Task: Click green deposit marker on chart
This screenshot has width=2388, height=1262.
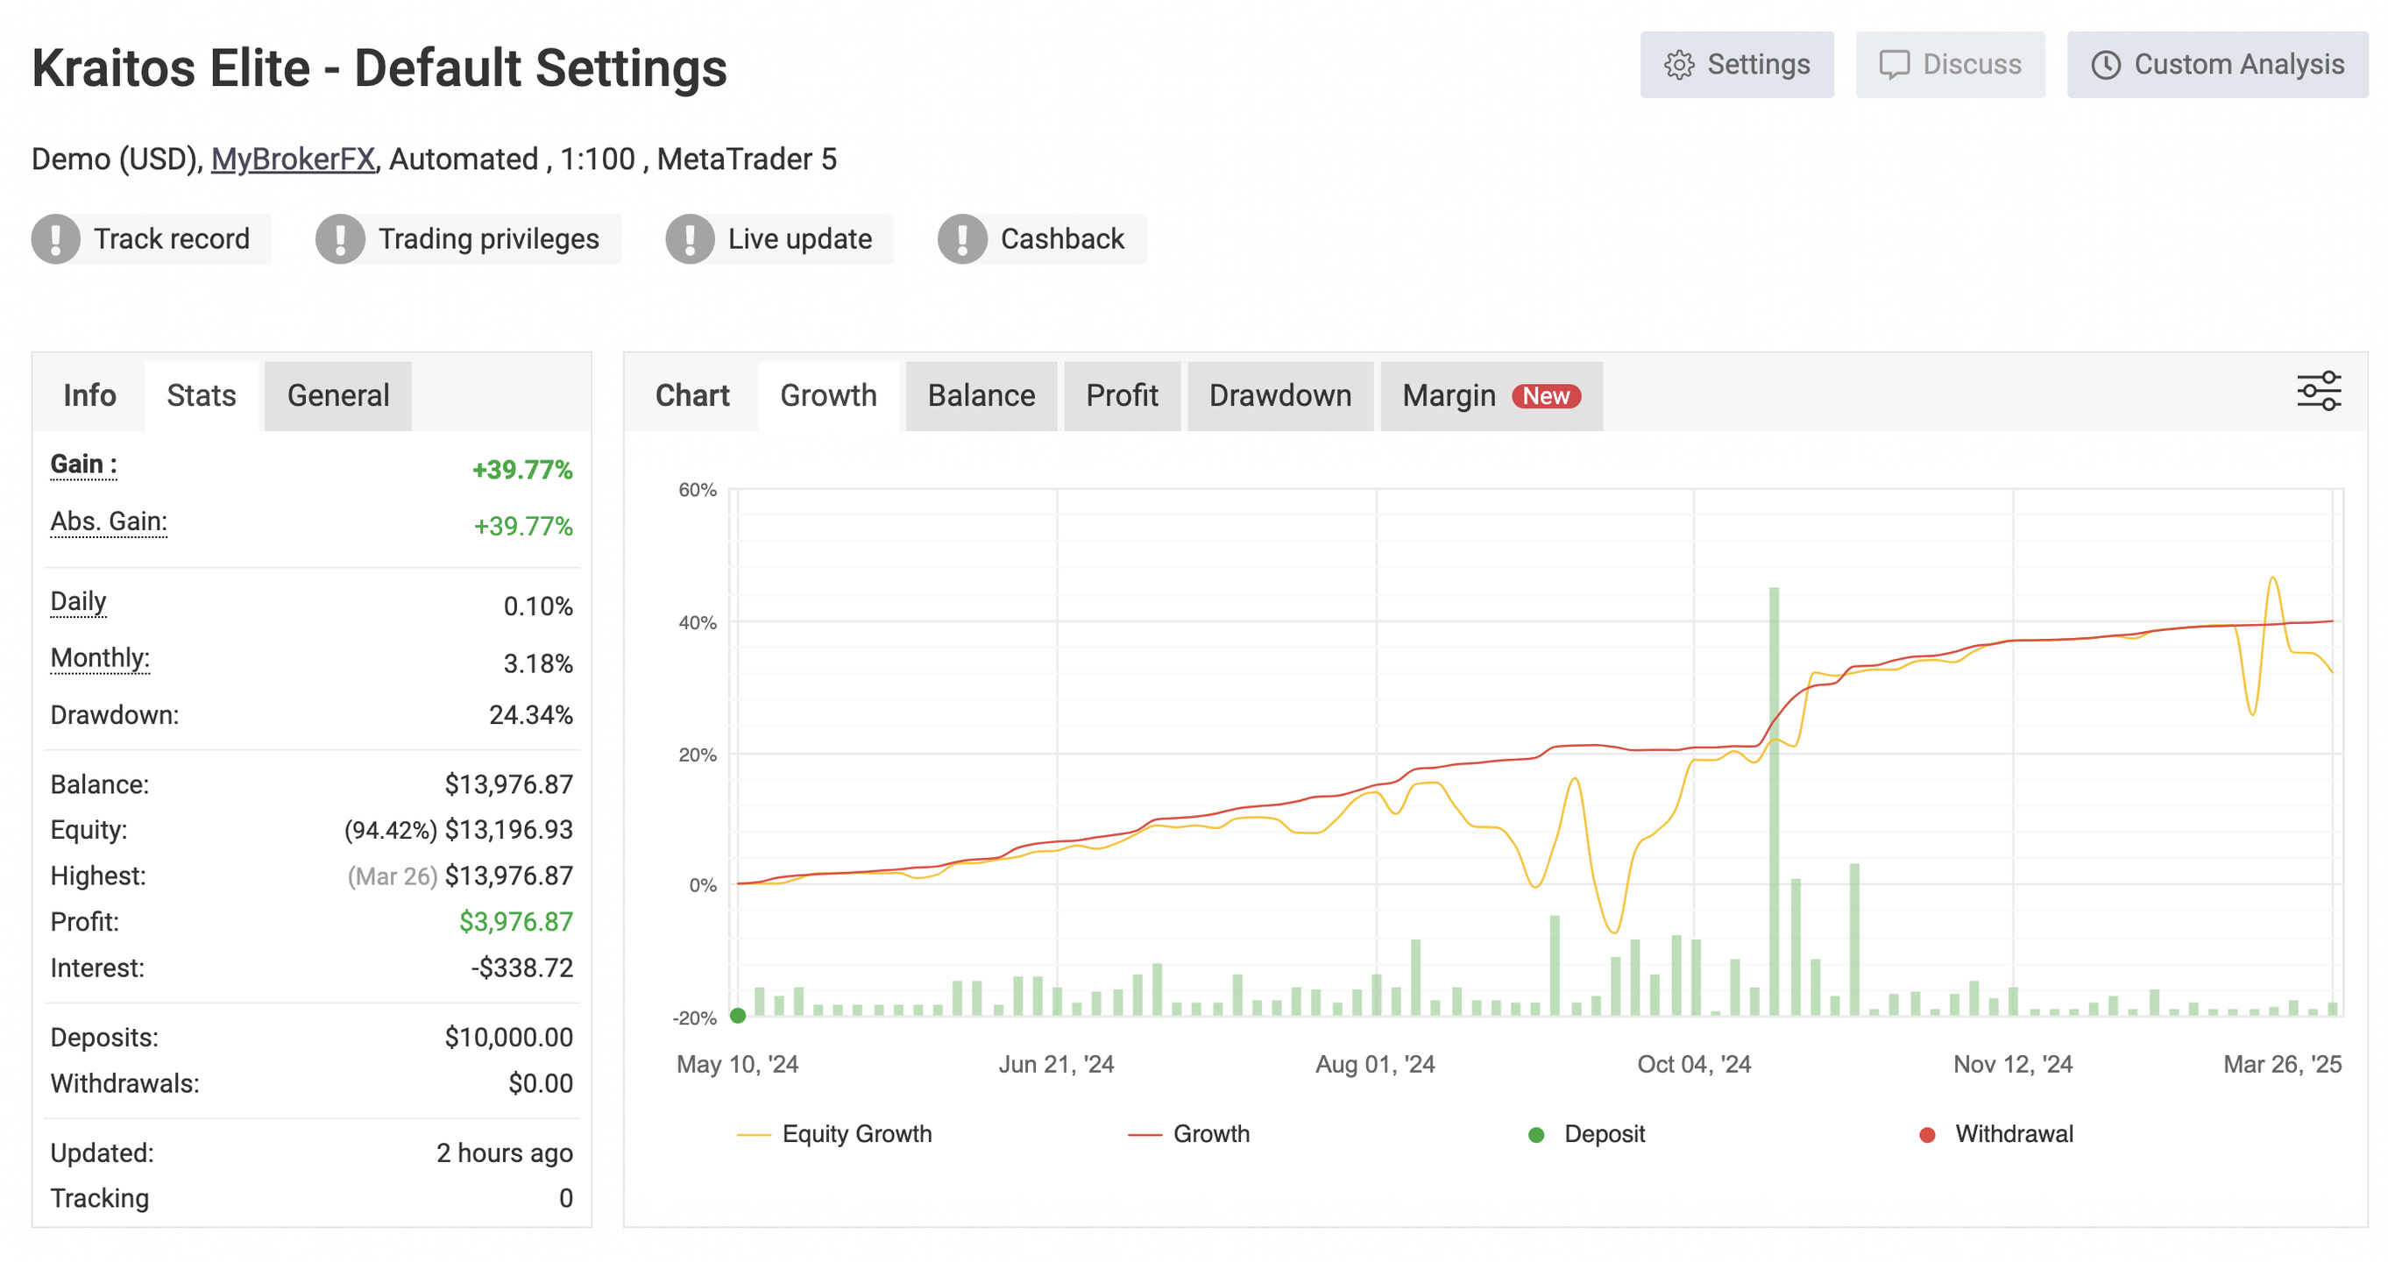Action: click(x=738, y=1016)
